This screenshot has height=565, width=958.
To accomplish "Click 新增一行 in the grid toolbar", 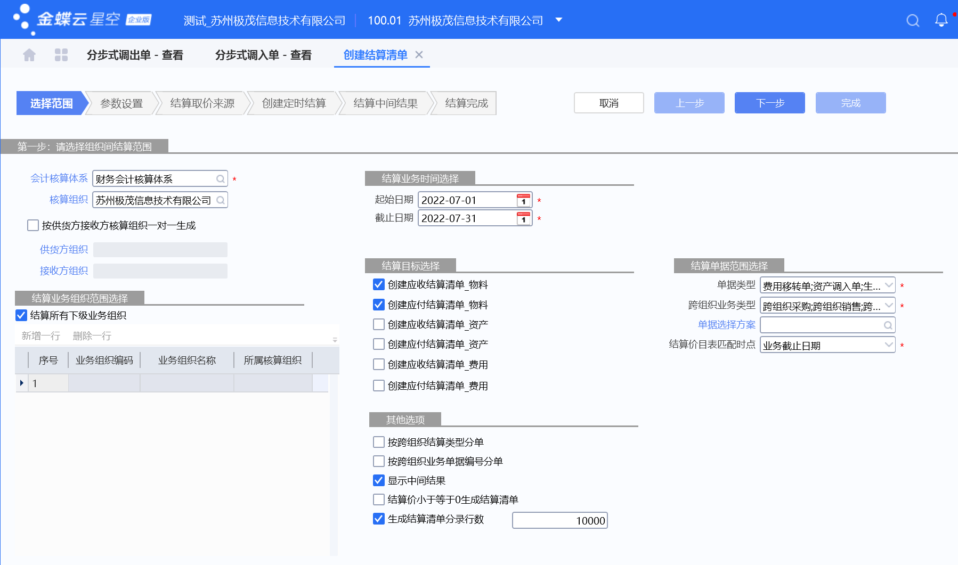I will pyautogui.click(x=41, y=336).
